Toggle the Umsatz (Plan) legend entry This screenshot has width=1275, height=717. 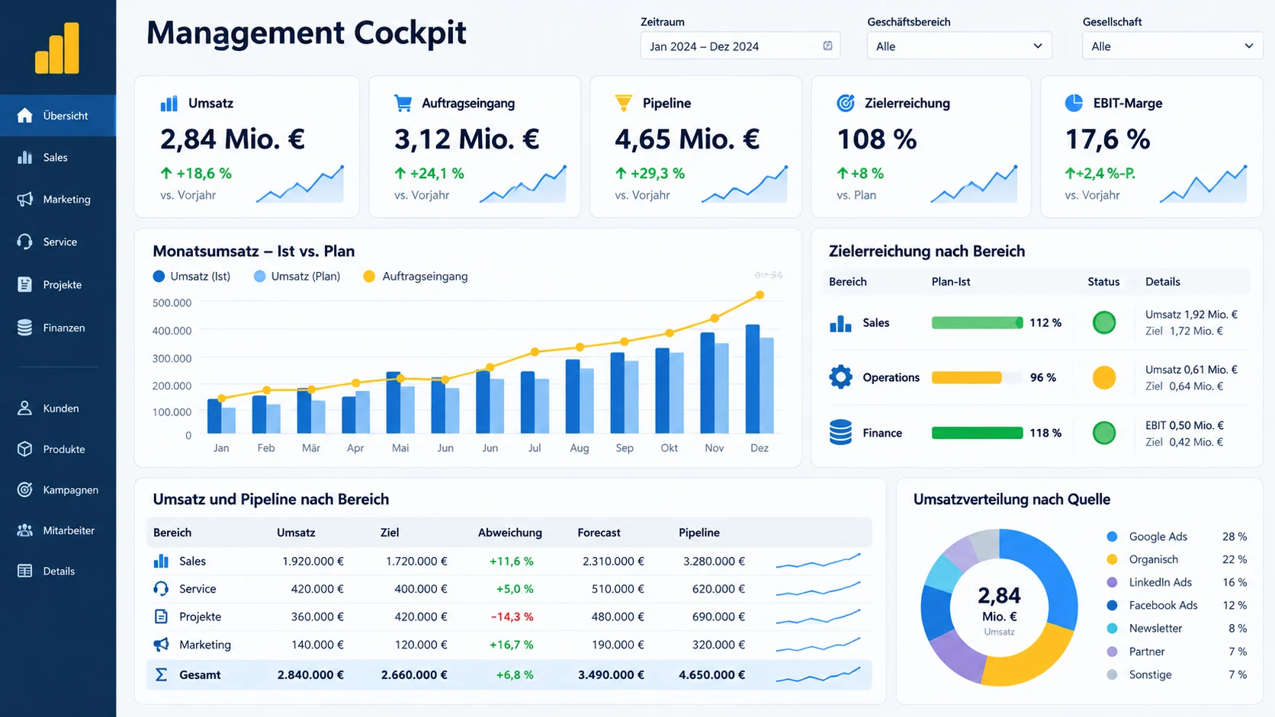(x=297, y=277)
